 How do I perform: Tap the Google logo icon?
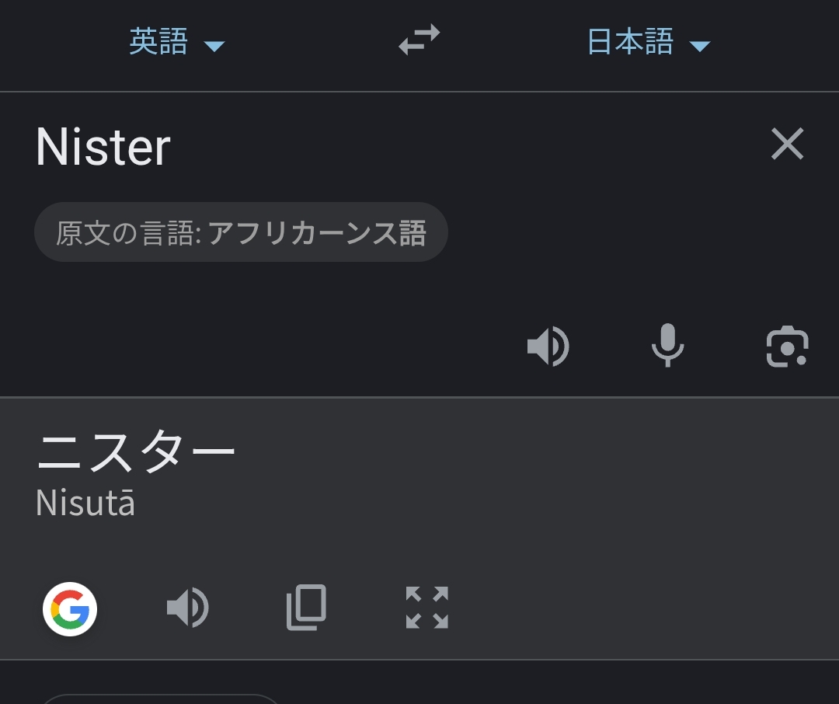(70, 609)
